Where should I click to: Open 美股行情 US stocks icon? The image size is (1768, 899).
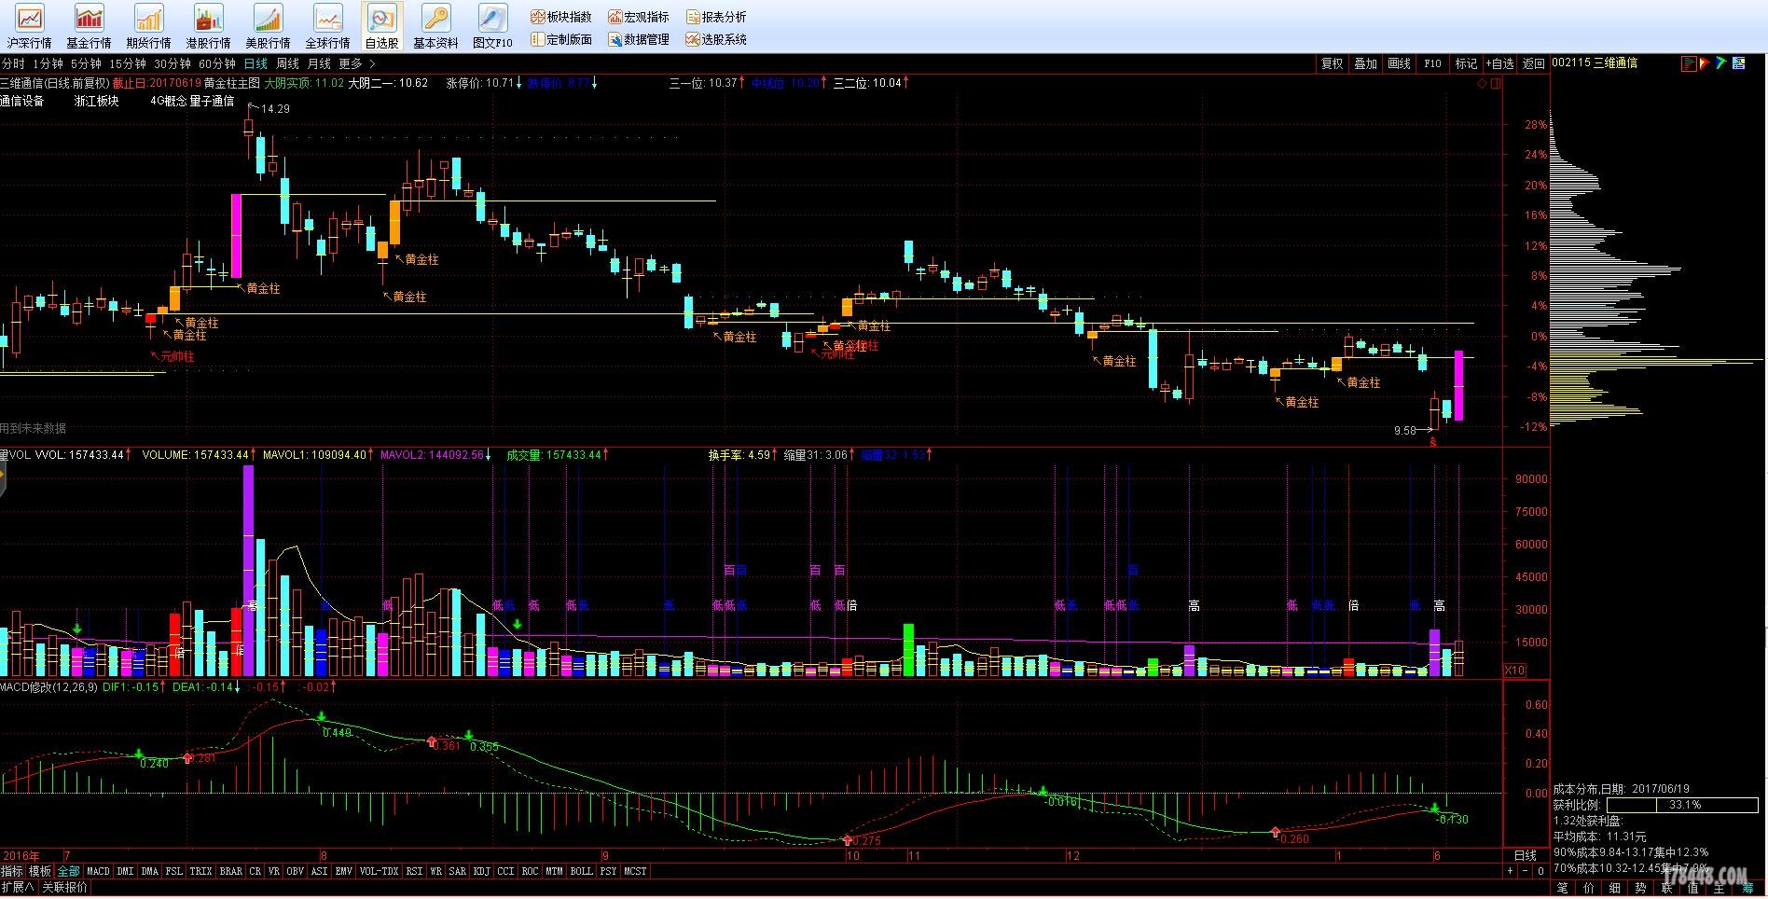pyautogui.click(x=268, y=26)
